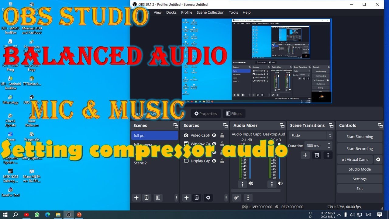This screenshot has height=219, width=389.
Task: Remove scene transition with trash icon
Action: tap(317, 155)
